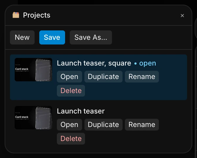The width and height of the screenshot is (197, 158).
Task: Open the second Launch teaser project
Action: [69, 125]
